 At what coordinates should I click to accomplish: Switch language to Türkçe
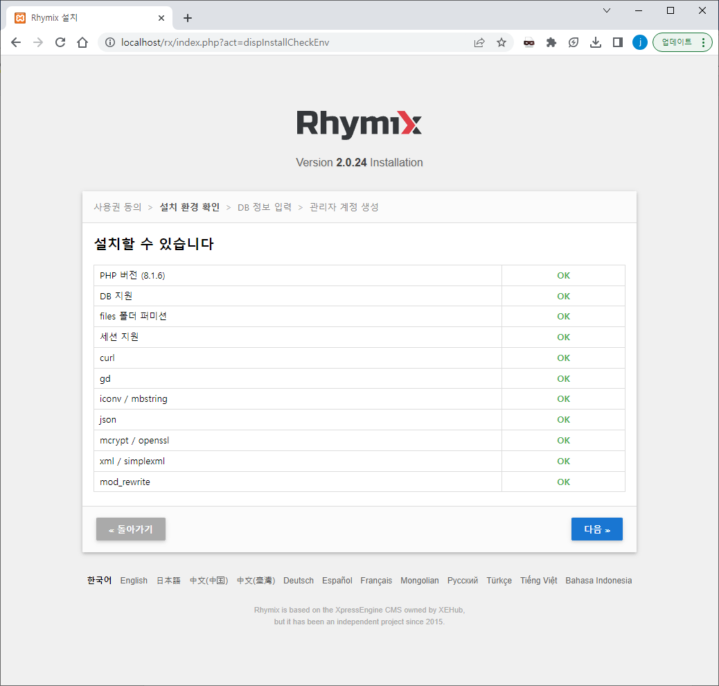pyautogui.click(x=499, y=581)
